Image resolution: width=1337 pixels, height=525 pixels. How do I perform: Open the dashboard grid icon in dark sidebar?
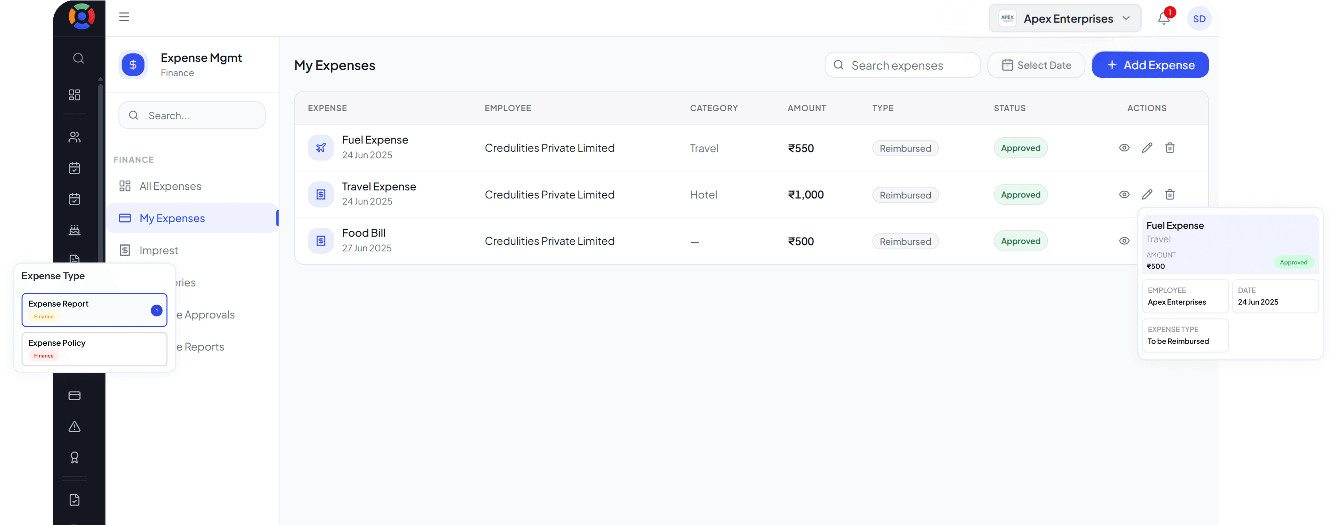tap(74, 94)
